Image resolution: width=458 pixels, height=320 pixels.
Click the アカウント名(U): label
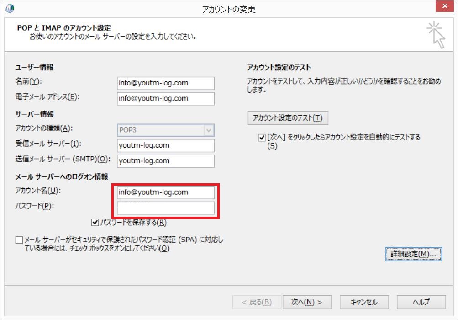pos(38,191)
